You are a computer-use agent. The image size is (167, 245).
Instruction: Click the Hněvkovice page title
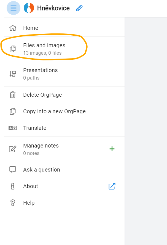(53, 8)
